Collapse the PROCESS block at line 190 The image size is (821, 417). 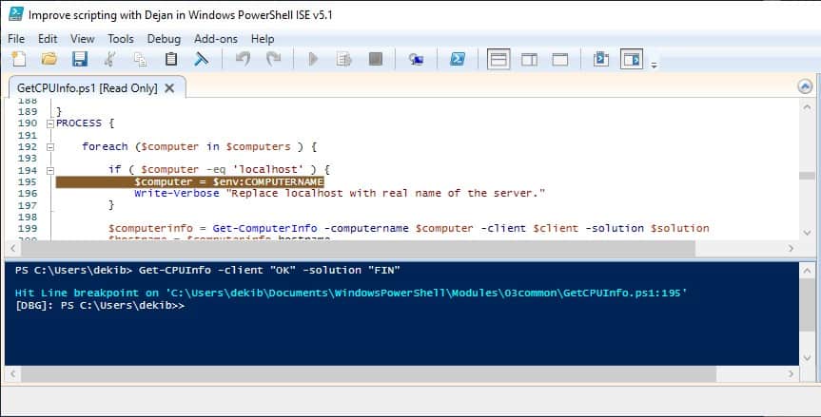(x=50, y=123)
